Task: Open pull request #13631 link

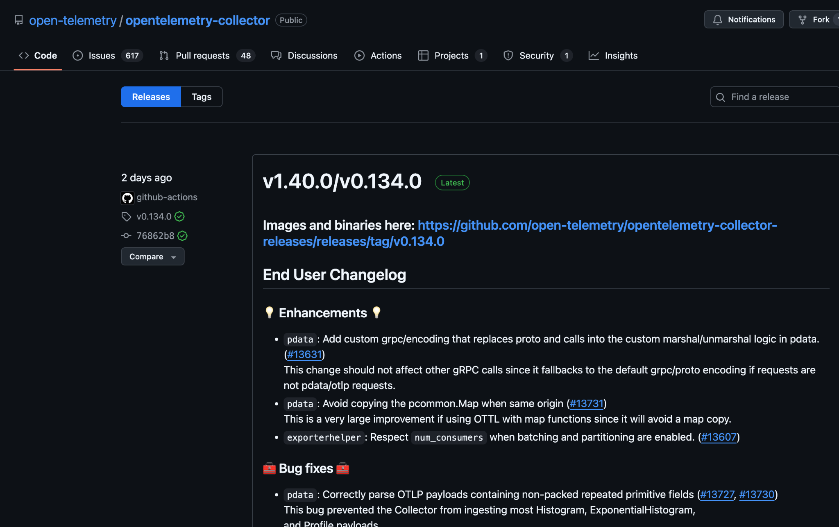Action: point(304,355)
